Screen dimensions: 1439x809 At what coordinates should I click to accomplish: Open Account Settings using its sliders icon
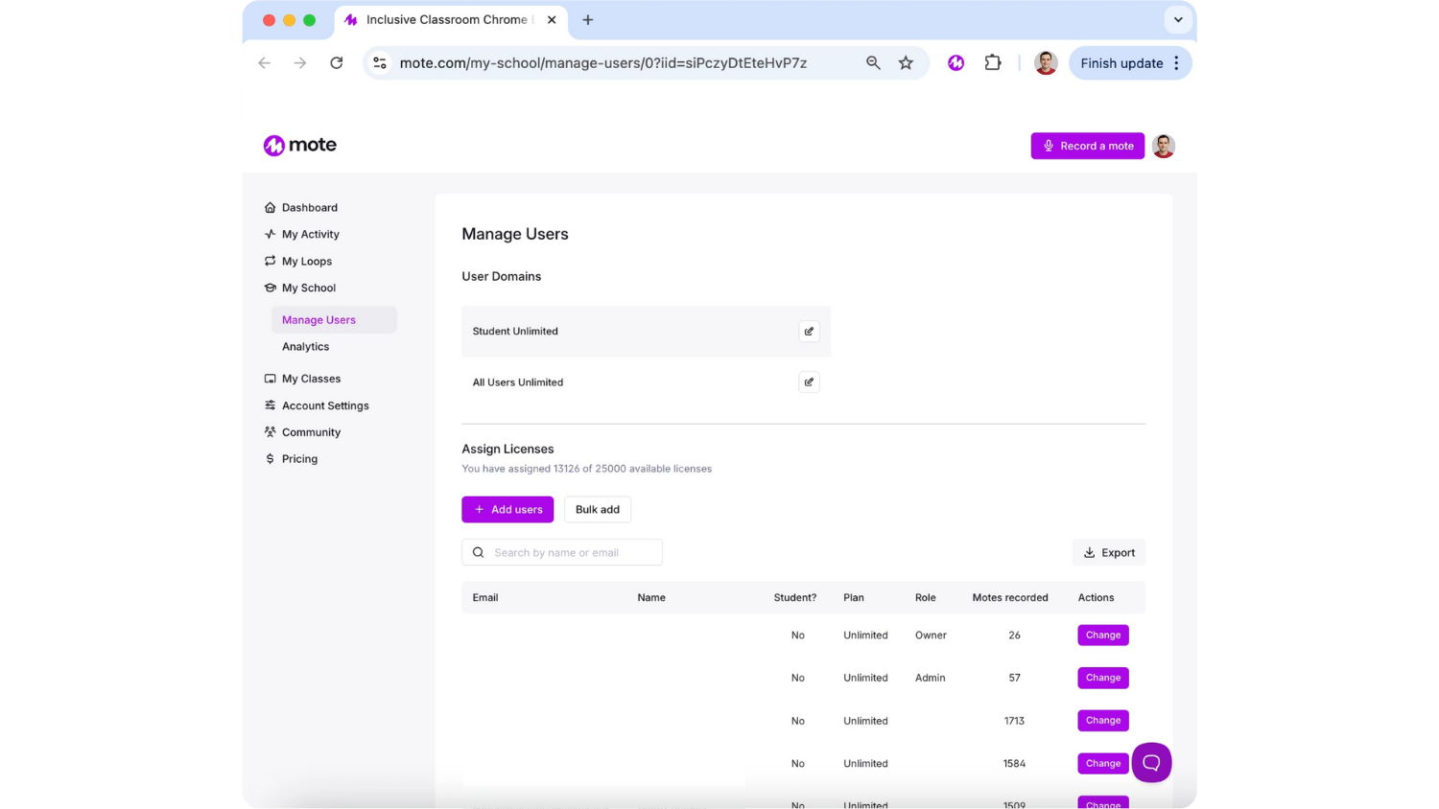pos(270,404)
